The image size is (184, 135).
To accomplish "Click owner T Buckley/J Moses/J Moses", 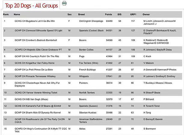I will point(158,83).
